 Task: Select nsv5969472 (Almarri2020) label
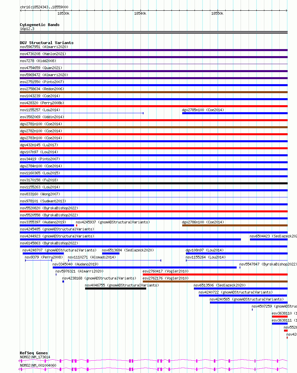click(x=44, y=75)
